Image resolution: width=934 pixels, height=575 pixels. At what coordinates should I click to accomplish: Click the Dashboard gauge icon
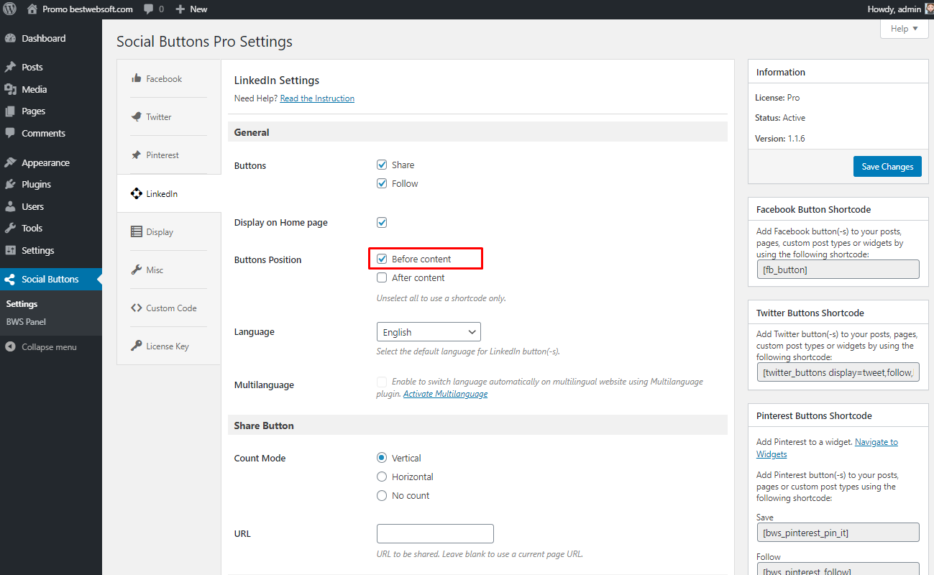[x=10, y=39]
